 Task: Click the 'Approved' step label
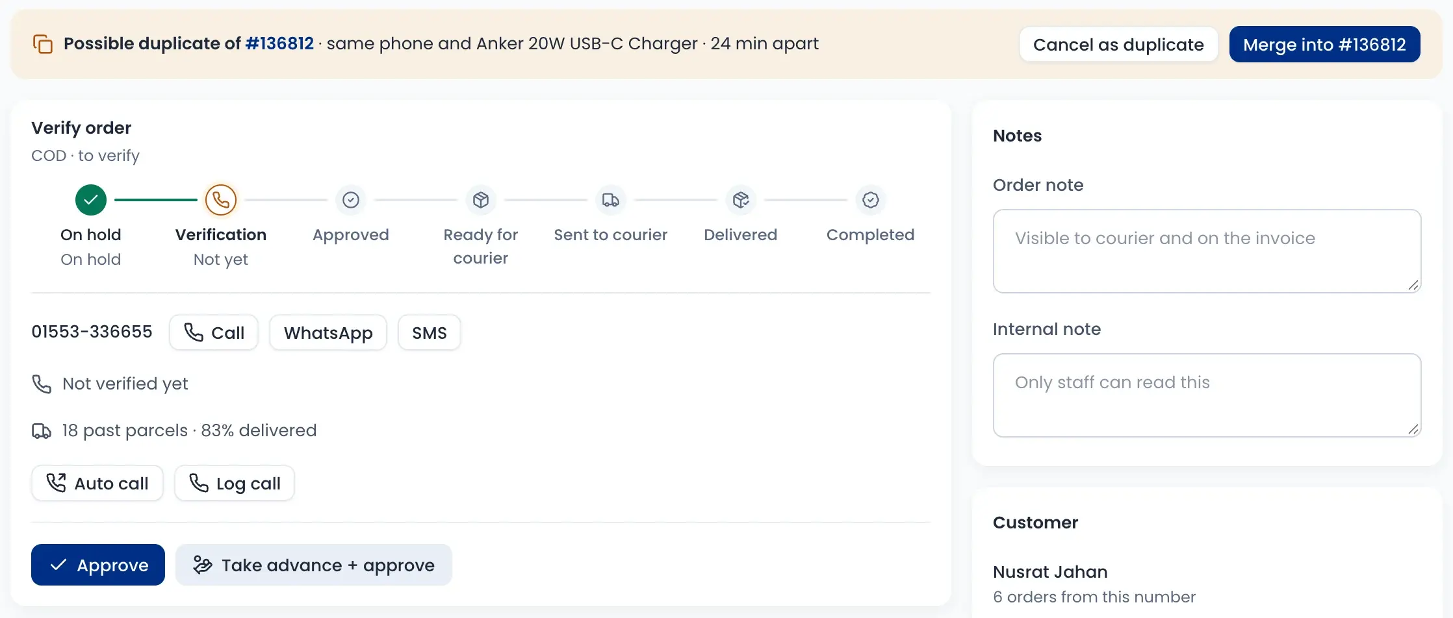pos(351,235)
